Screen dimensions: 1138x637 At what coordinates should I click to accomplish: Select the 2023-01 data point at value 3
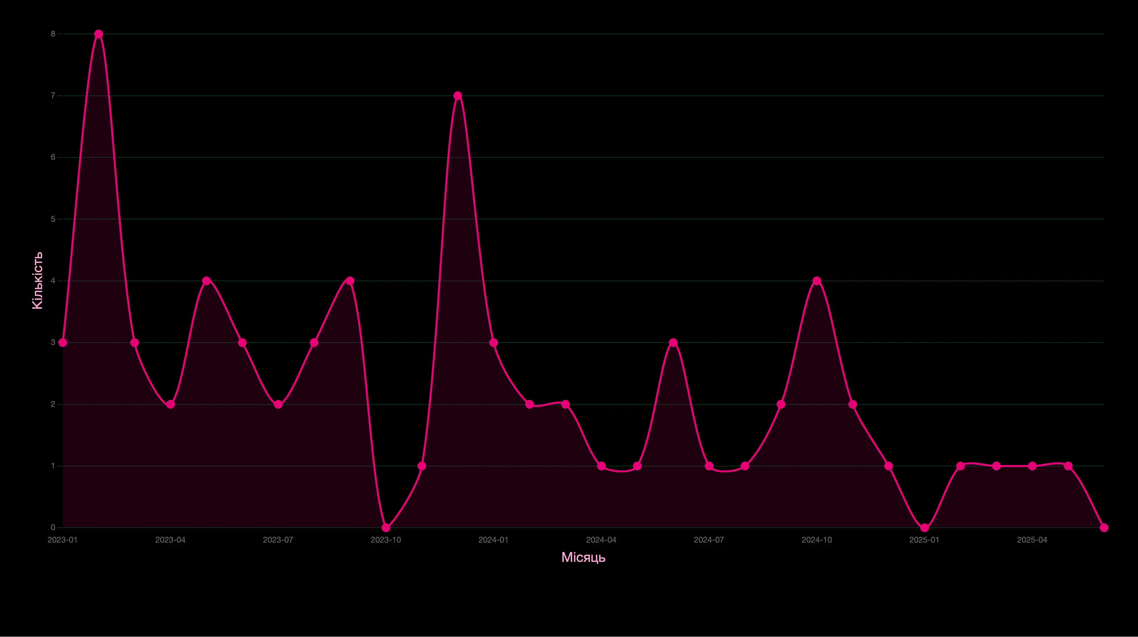coord(63,343)
